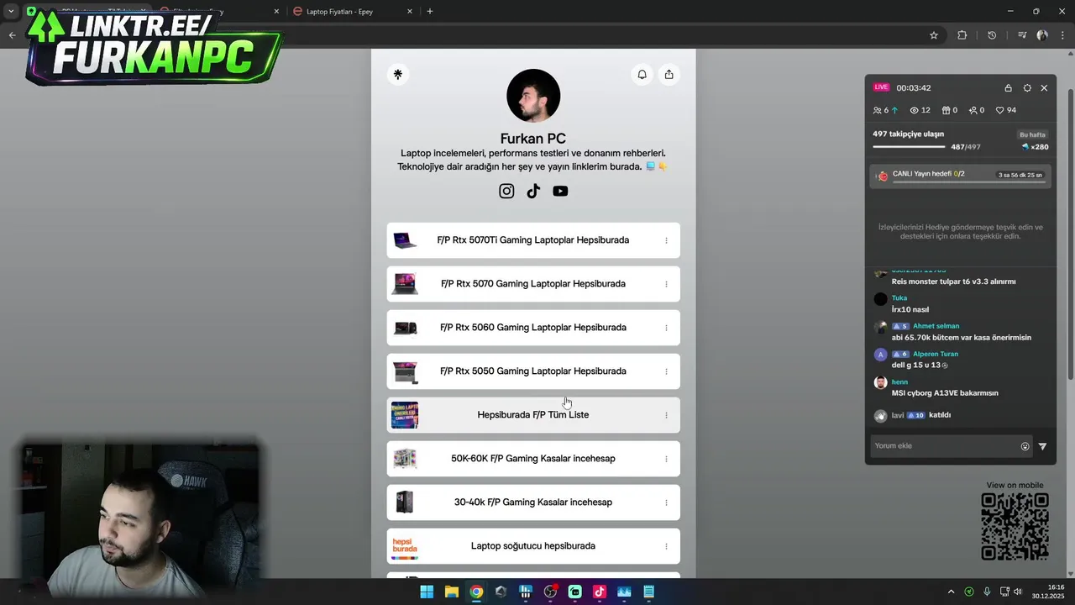Image resolution: width=1075 pixels, height=605 pixels.
Task: Go back with the browser arrow
Action: (x=12, y=35)
